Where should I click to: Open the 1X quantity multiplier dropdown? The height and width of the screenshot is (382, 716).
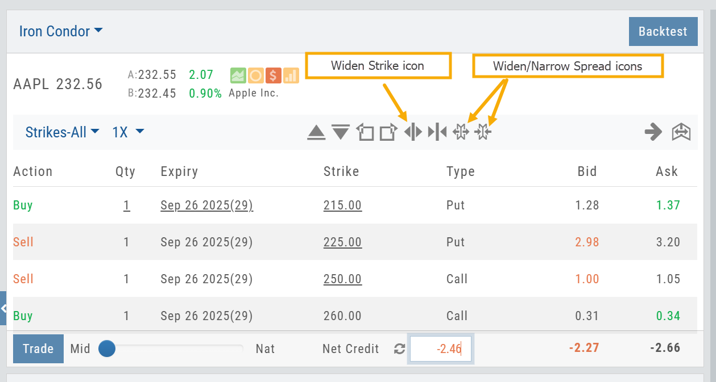[128, 132]
